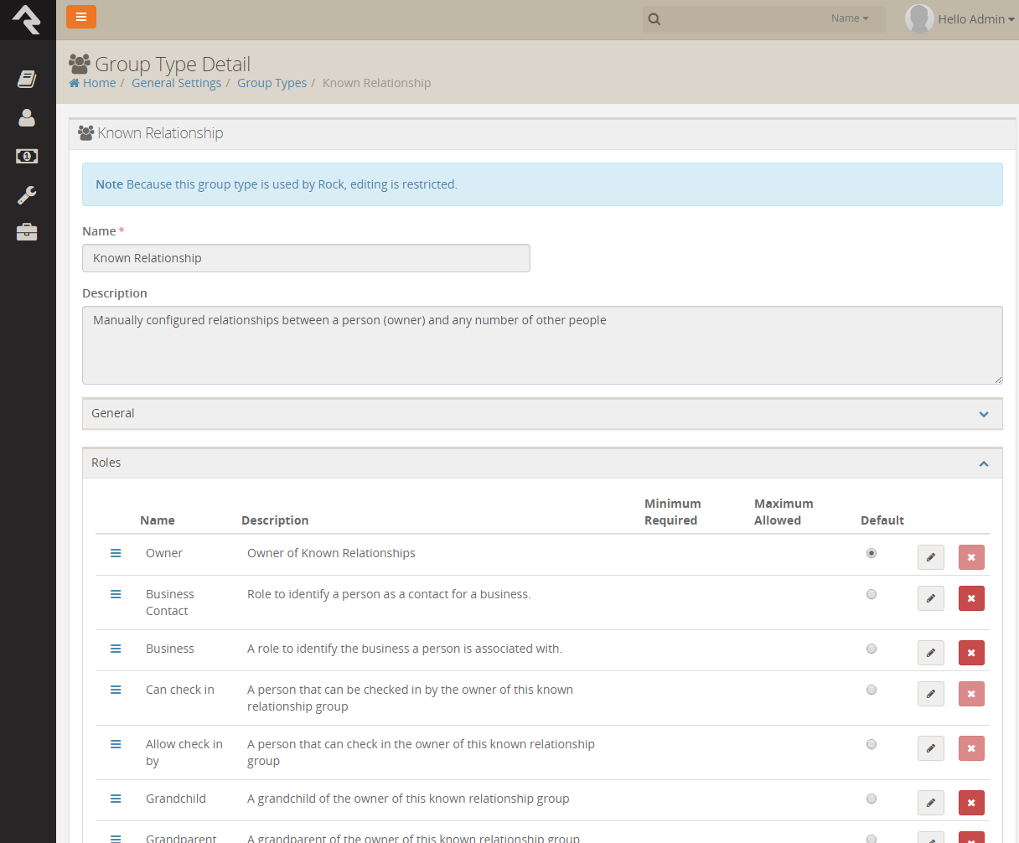Click the orange hamburger menu button
1019x843 pixels.
click(x=81, y=17)
